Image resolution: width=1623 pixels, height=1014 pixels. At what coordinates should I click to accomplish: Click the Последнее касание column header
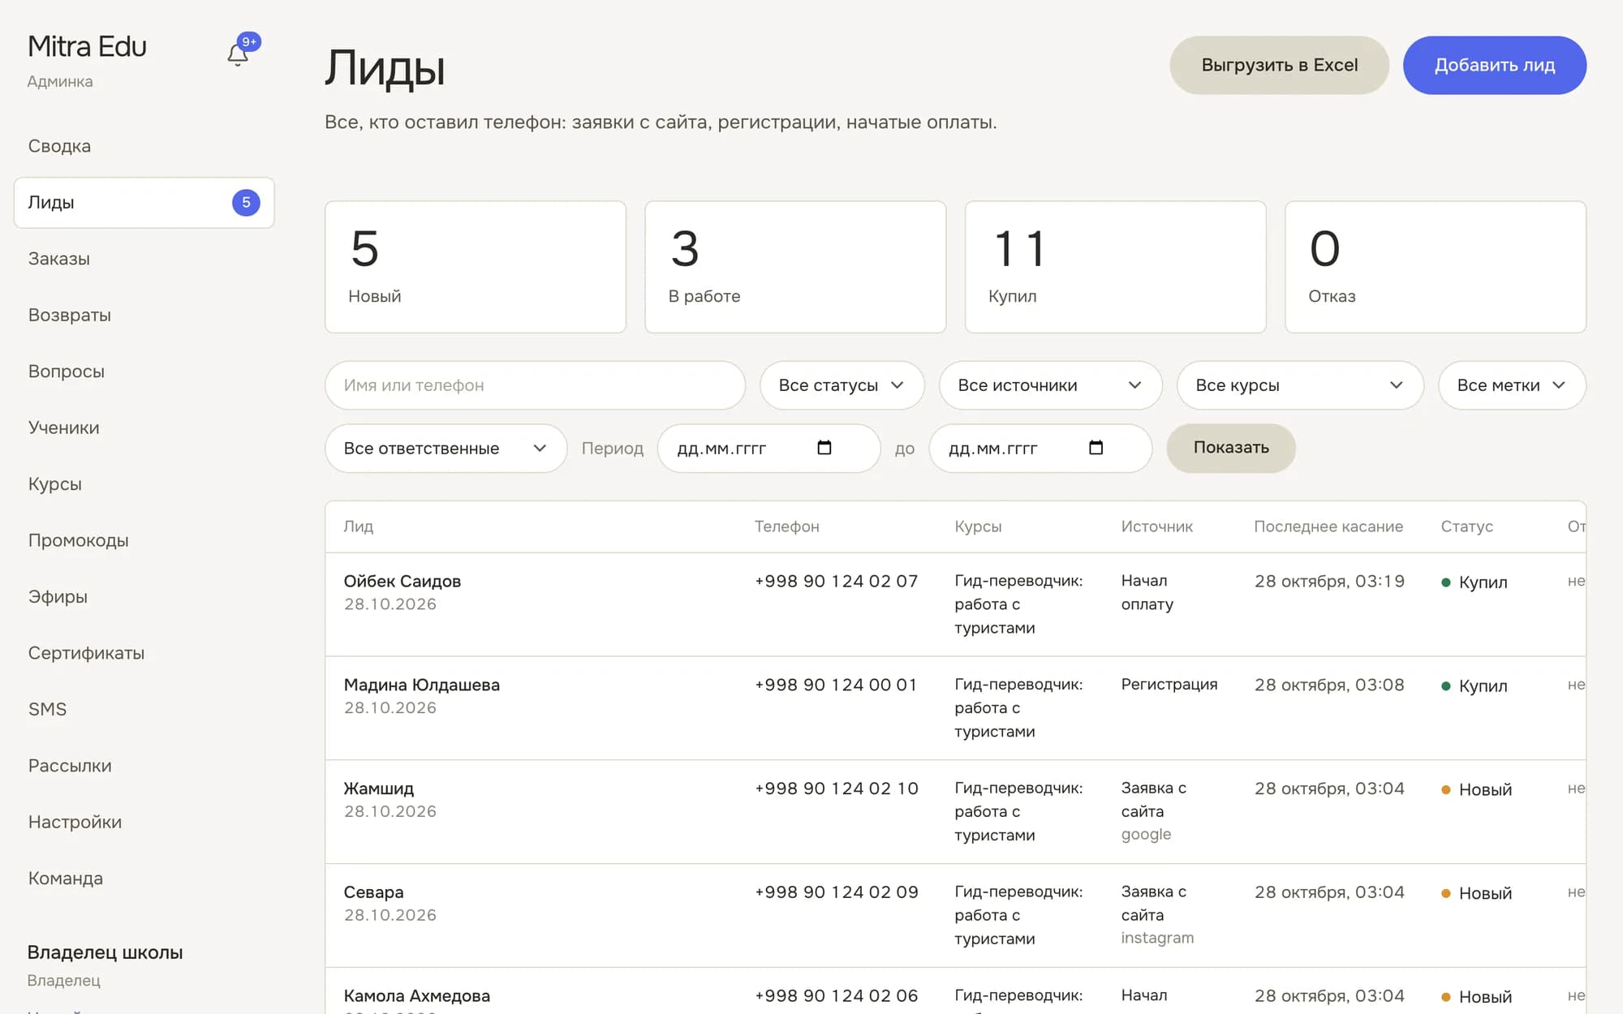1328,526
